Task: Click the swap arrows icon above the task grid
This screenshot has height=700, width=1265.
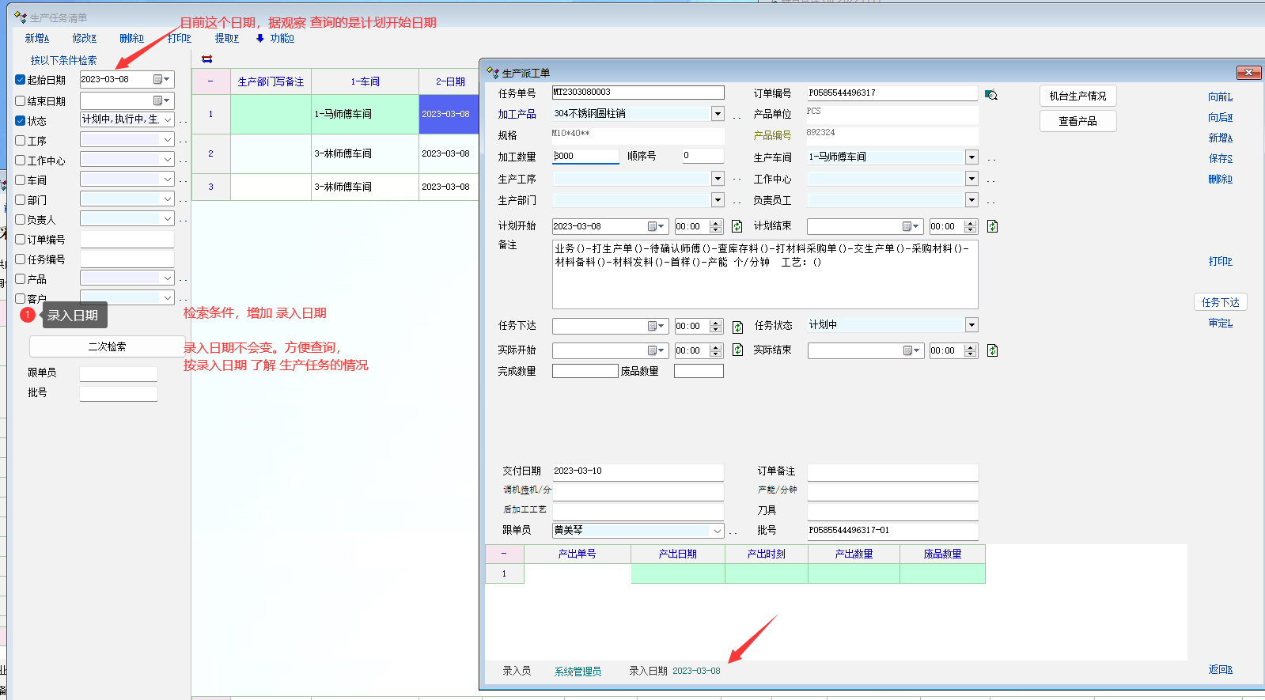Action: (x=207, y=59)
